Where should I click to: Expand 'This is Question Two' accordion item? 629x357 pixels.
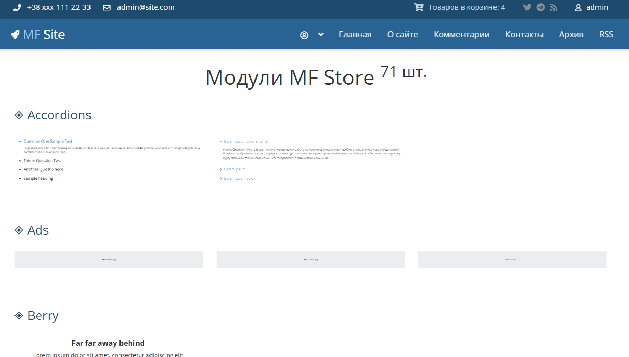[42, 161]
